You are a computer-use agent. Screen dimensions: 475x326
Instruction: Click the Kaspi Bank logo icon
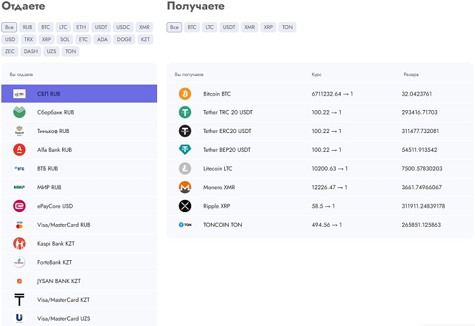[20, 244]
